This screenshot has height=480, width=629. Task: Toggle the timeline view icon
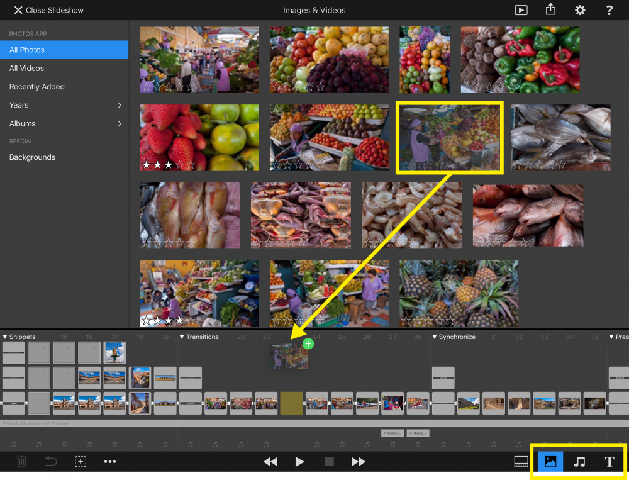point(521,462)
